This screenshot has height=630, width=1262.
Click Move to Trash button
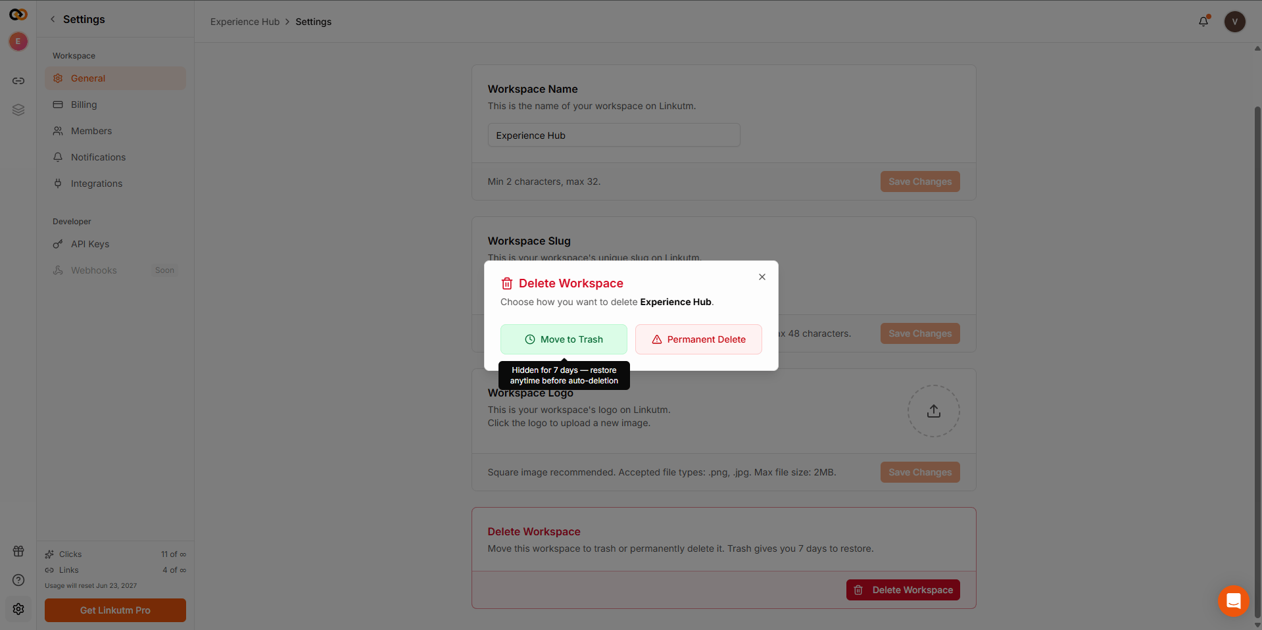pyautogui.click(x=564, y=339)
